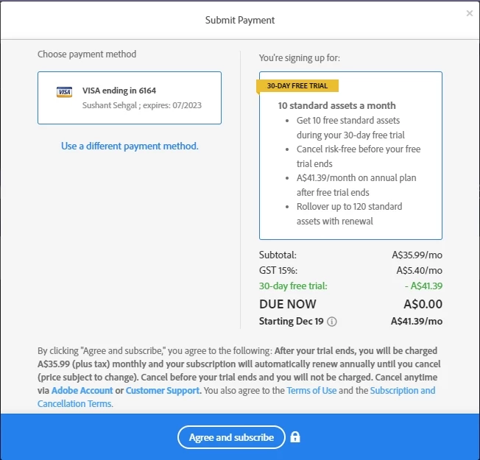The image size is (480, 460).
Task: Click the Agree and subscribe button
Action: pyautogui.click(x=231, y=437)
